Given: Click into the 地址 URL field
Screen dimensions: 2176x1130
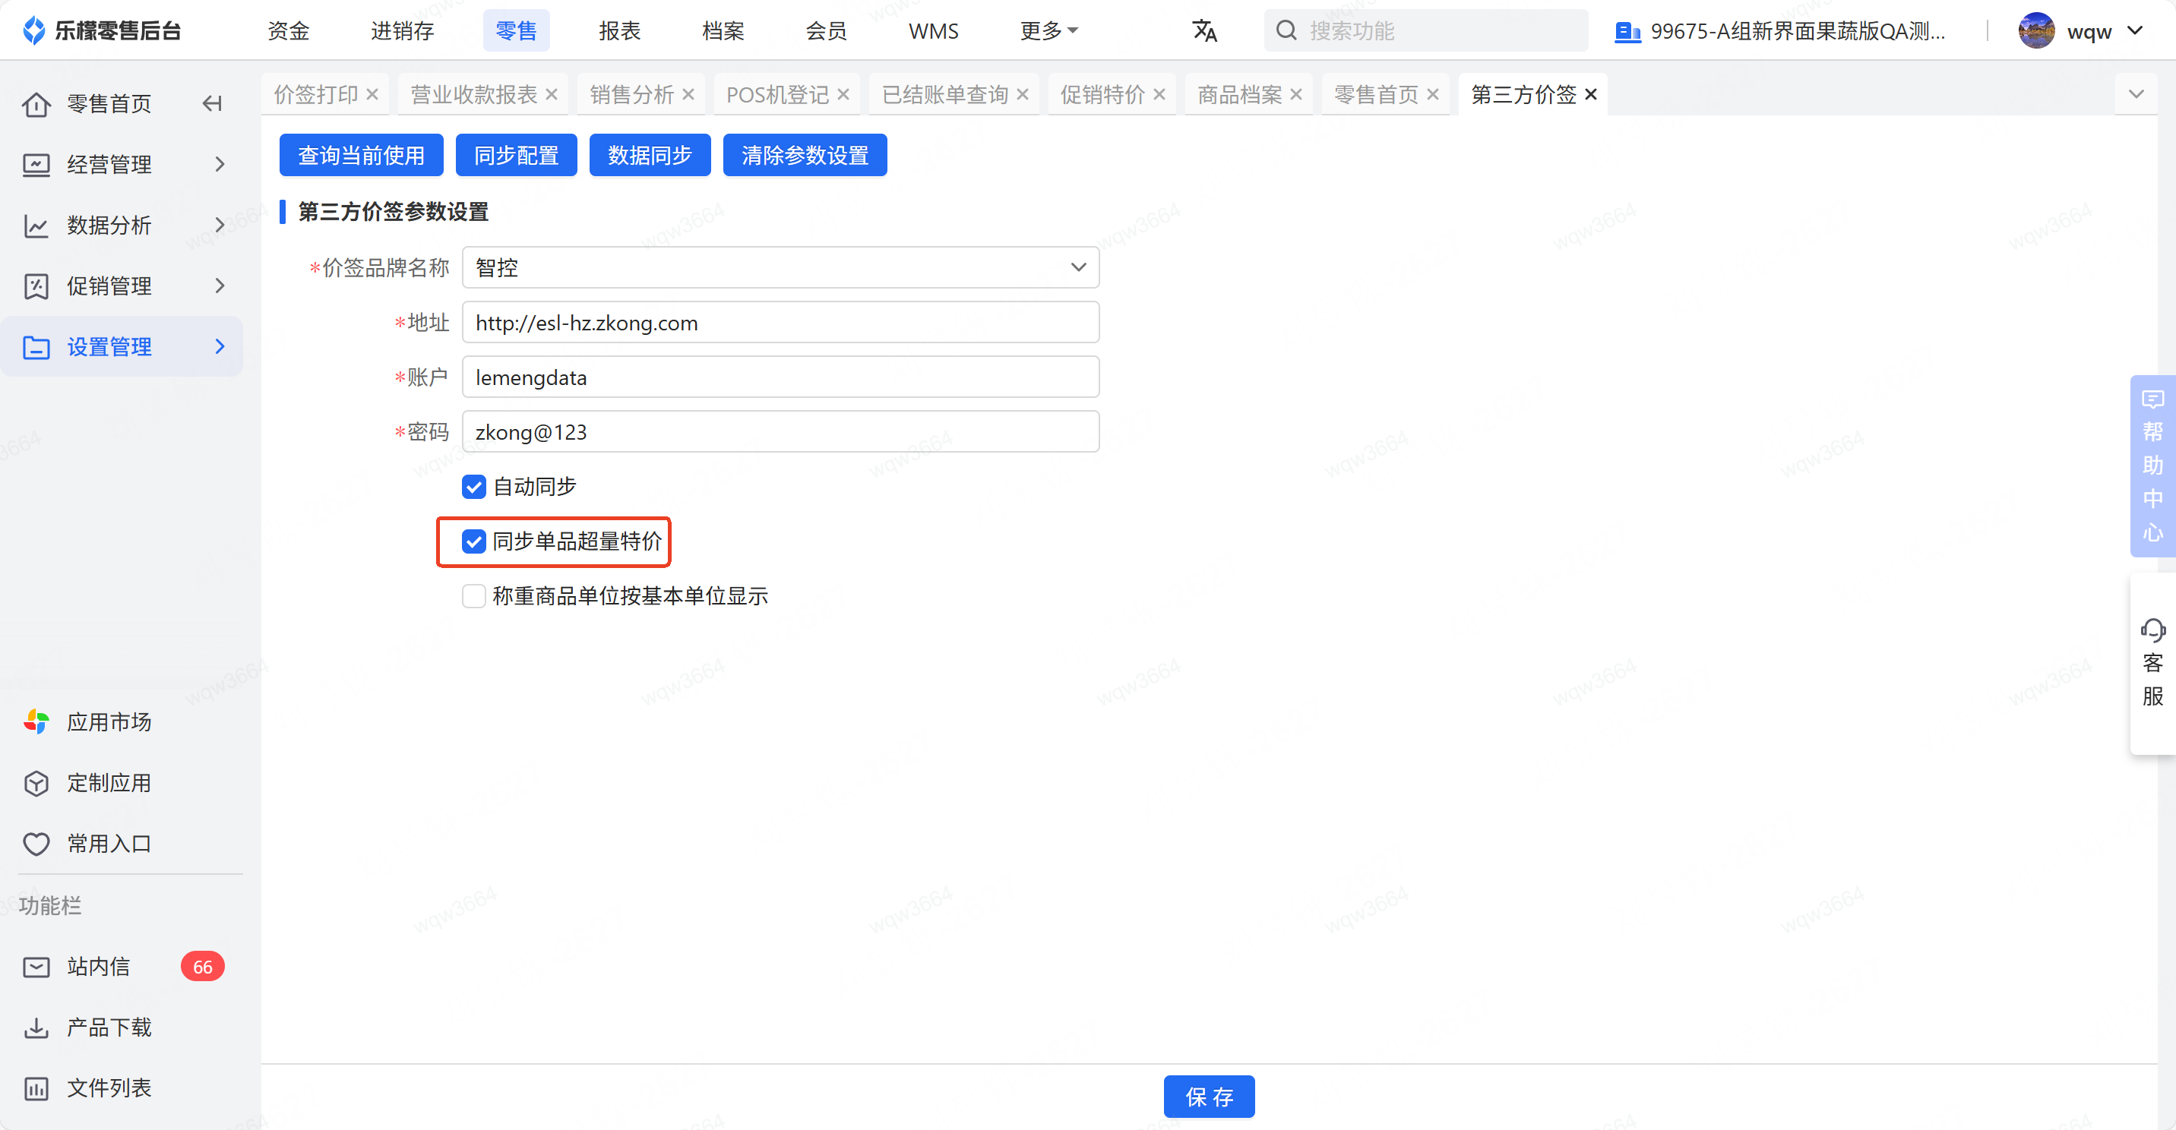Looking at the screenshot, I should pyautogui.click(x=780, y=323).
